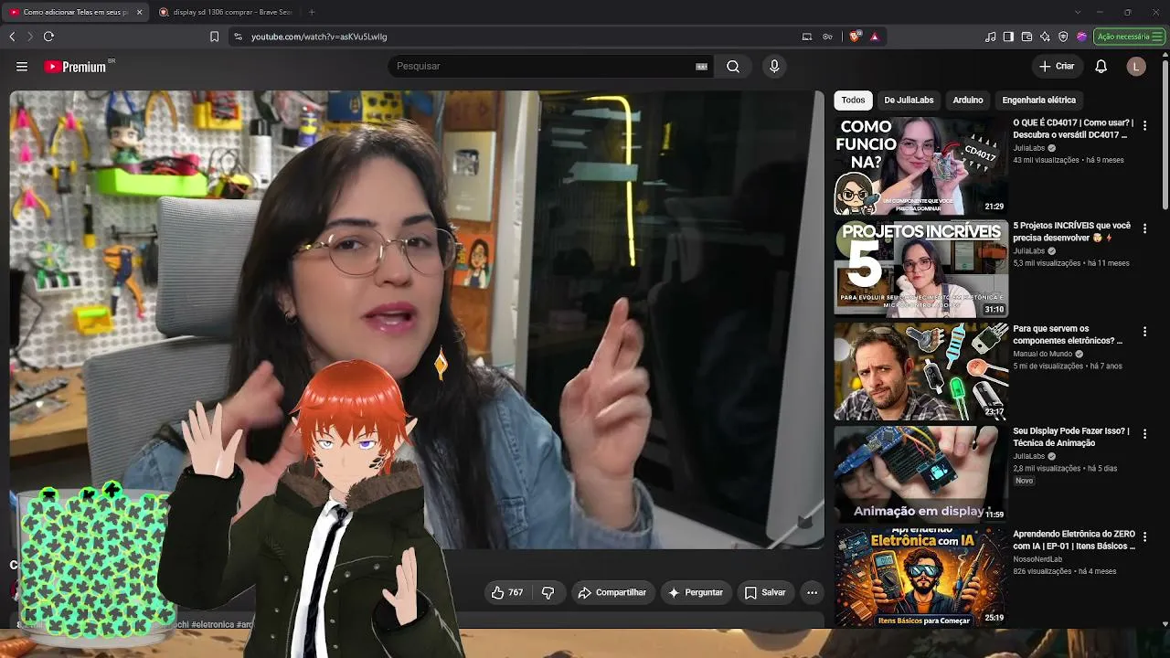Click the purple extension icon in toolbar
The image size is (1170, 658).
1081,37
